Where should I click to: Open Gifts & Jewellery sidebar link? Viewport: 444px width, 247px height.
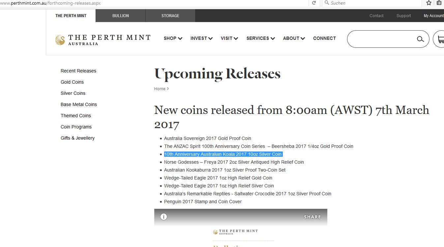click(x=77, y=138)
